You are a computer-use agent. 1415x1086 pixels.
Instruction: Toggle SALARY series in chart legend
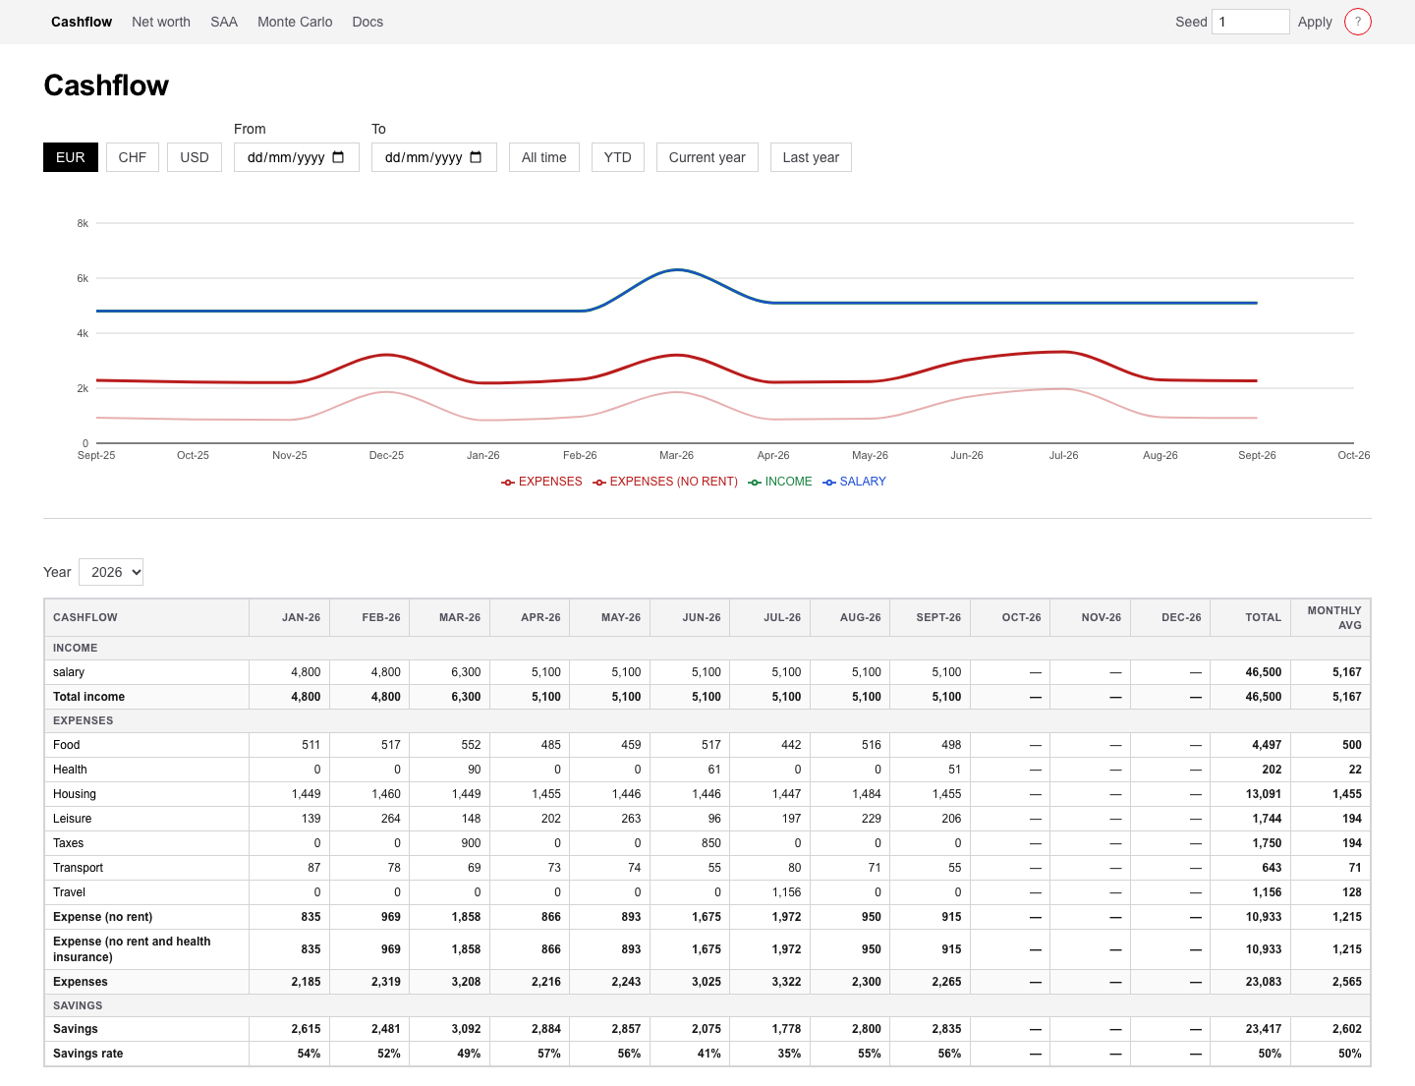pyautogui.click(x=854, y=482)
